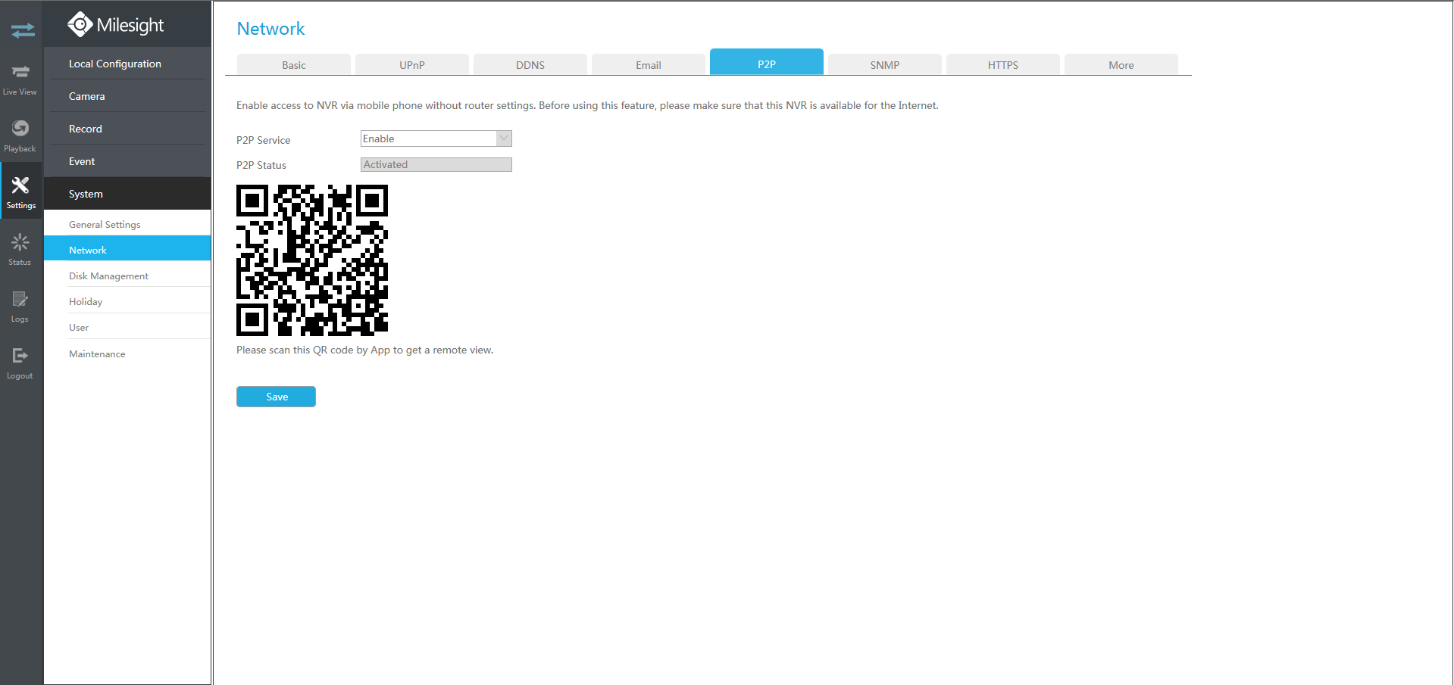1454x685 pixels.
Task: Click the P2P Status label
Action: point(261,165)
